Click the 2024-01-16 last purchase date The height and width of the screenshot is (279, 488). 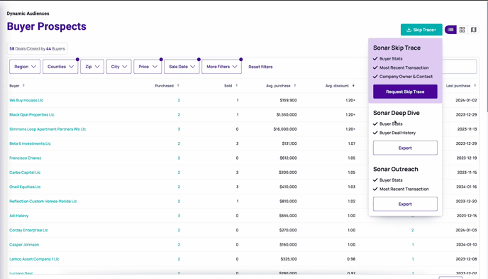point(466,187)
